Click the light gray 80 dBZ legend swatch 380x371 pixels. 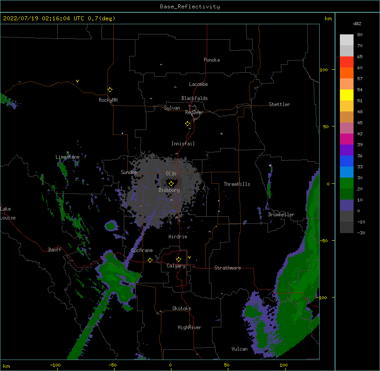coord(346,40)
